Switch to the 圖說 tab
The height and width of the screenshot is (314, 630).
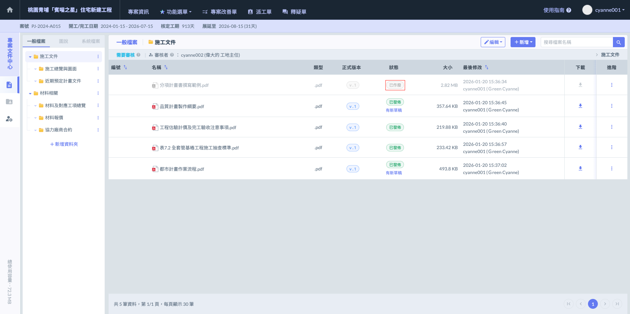click(x=63, y=41)
